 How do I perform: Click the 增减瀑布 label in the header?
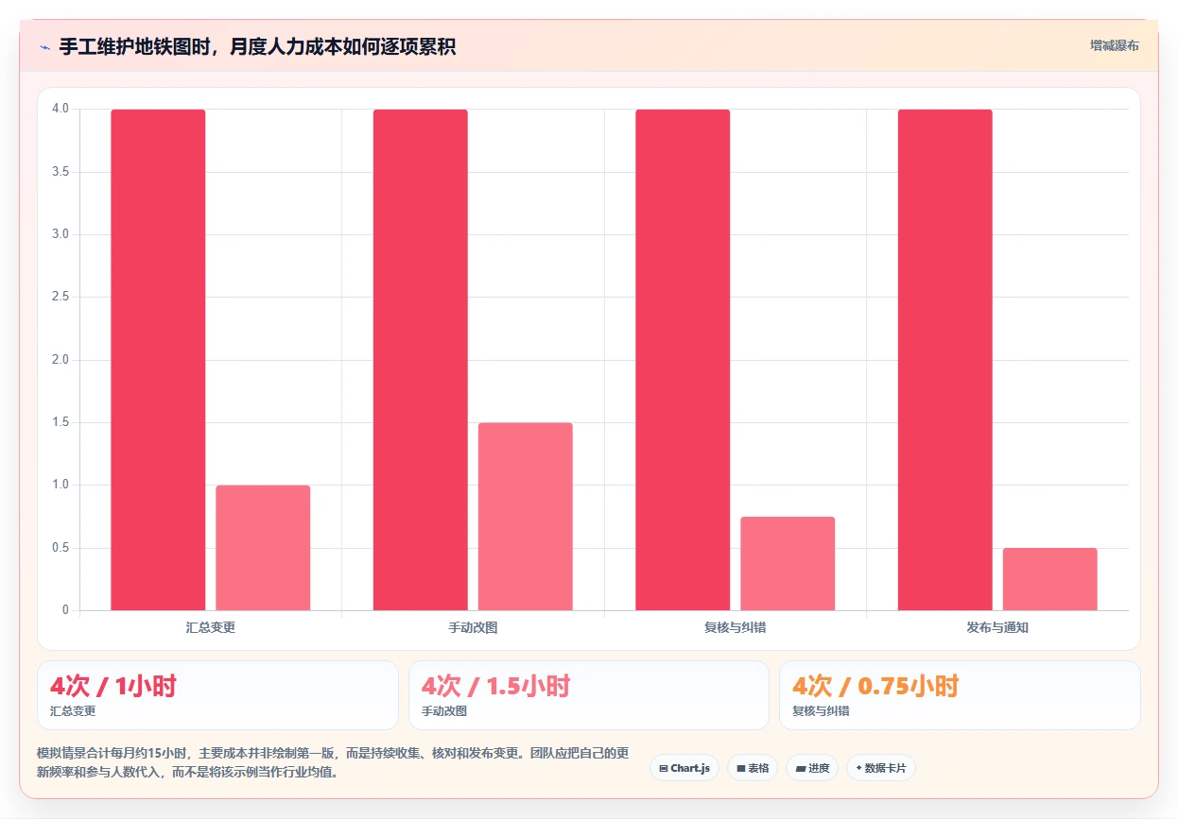[1114, 45]
